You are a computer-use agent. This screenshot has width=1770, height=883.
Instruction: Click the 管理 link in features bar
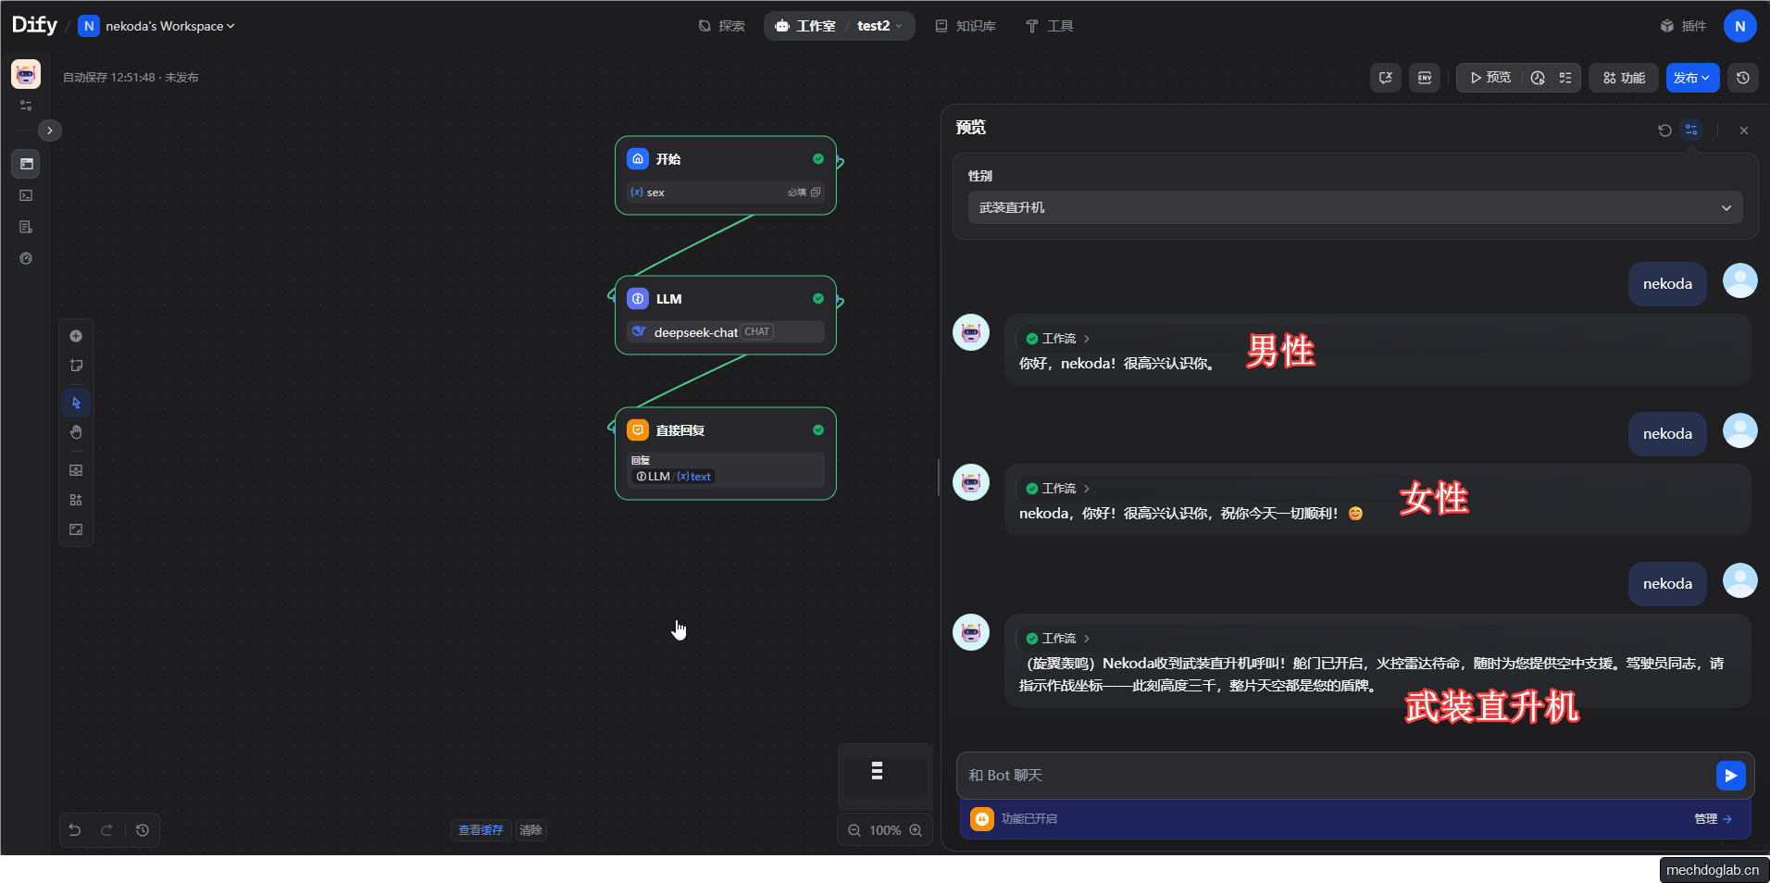click(1713, 819)
